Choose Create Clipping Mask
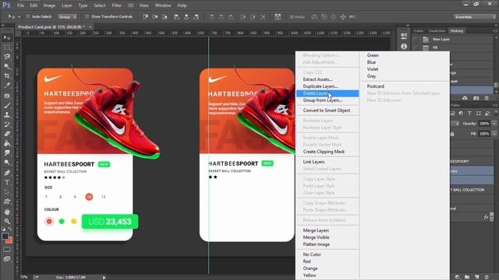 coord(327,152)
